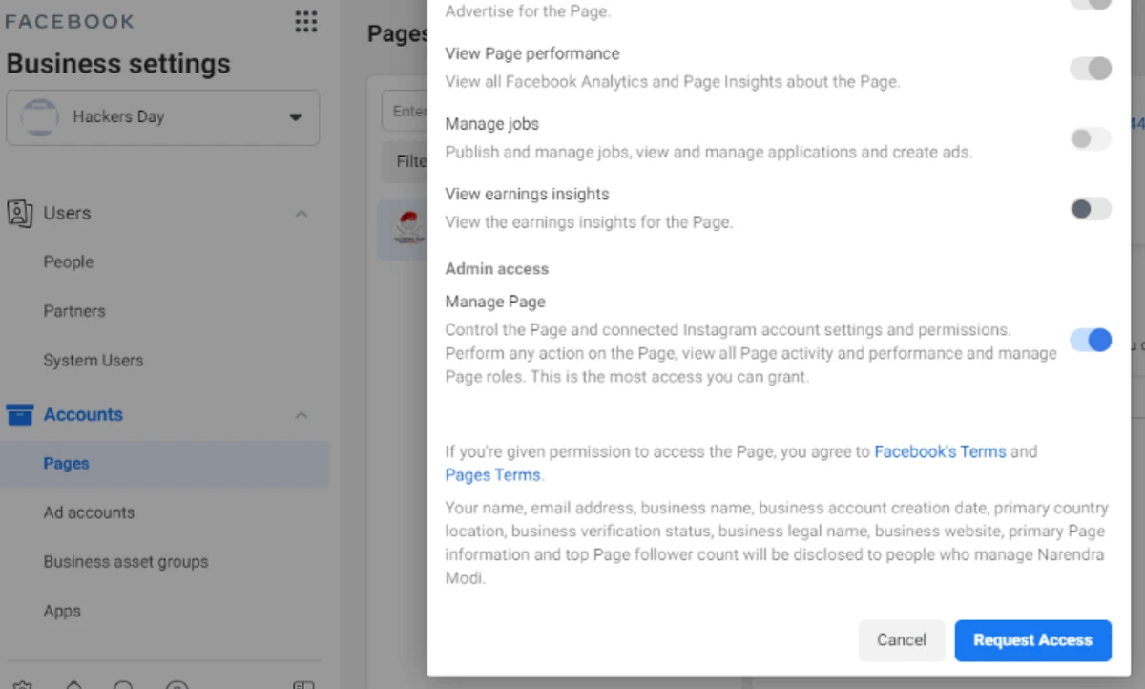Viewport: 1145px width, 689px height.
Task: Turn on View earnings insights toggle
Action: point(1090,209)
